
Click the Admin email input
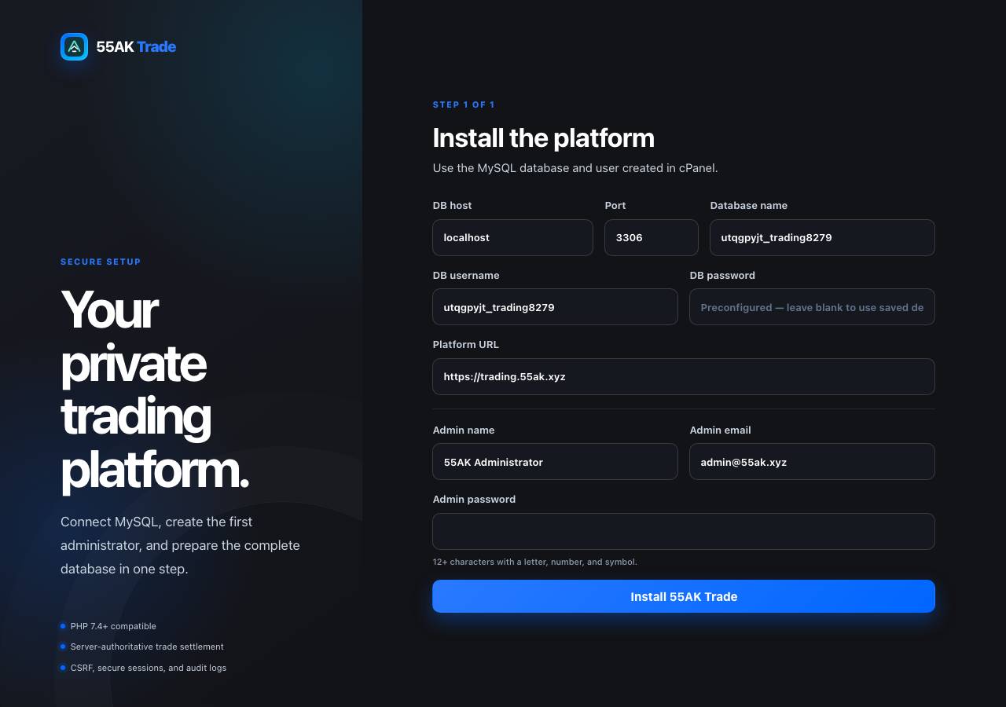tap(812, 462)
